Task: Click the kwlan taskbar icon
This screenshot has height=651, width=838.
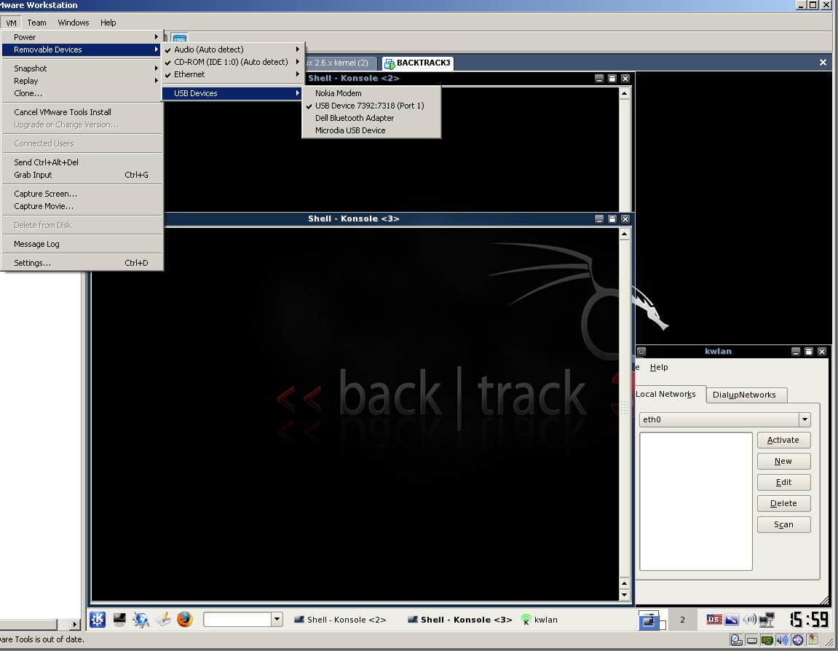Action: [526, 620]
